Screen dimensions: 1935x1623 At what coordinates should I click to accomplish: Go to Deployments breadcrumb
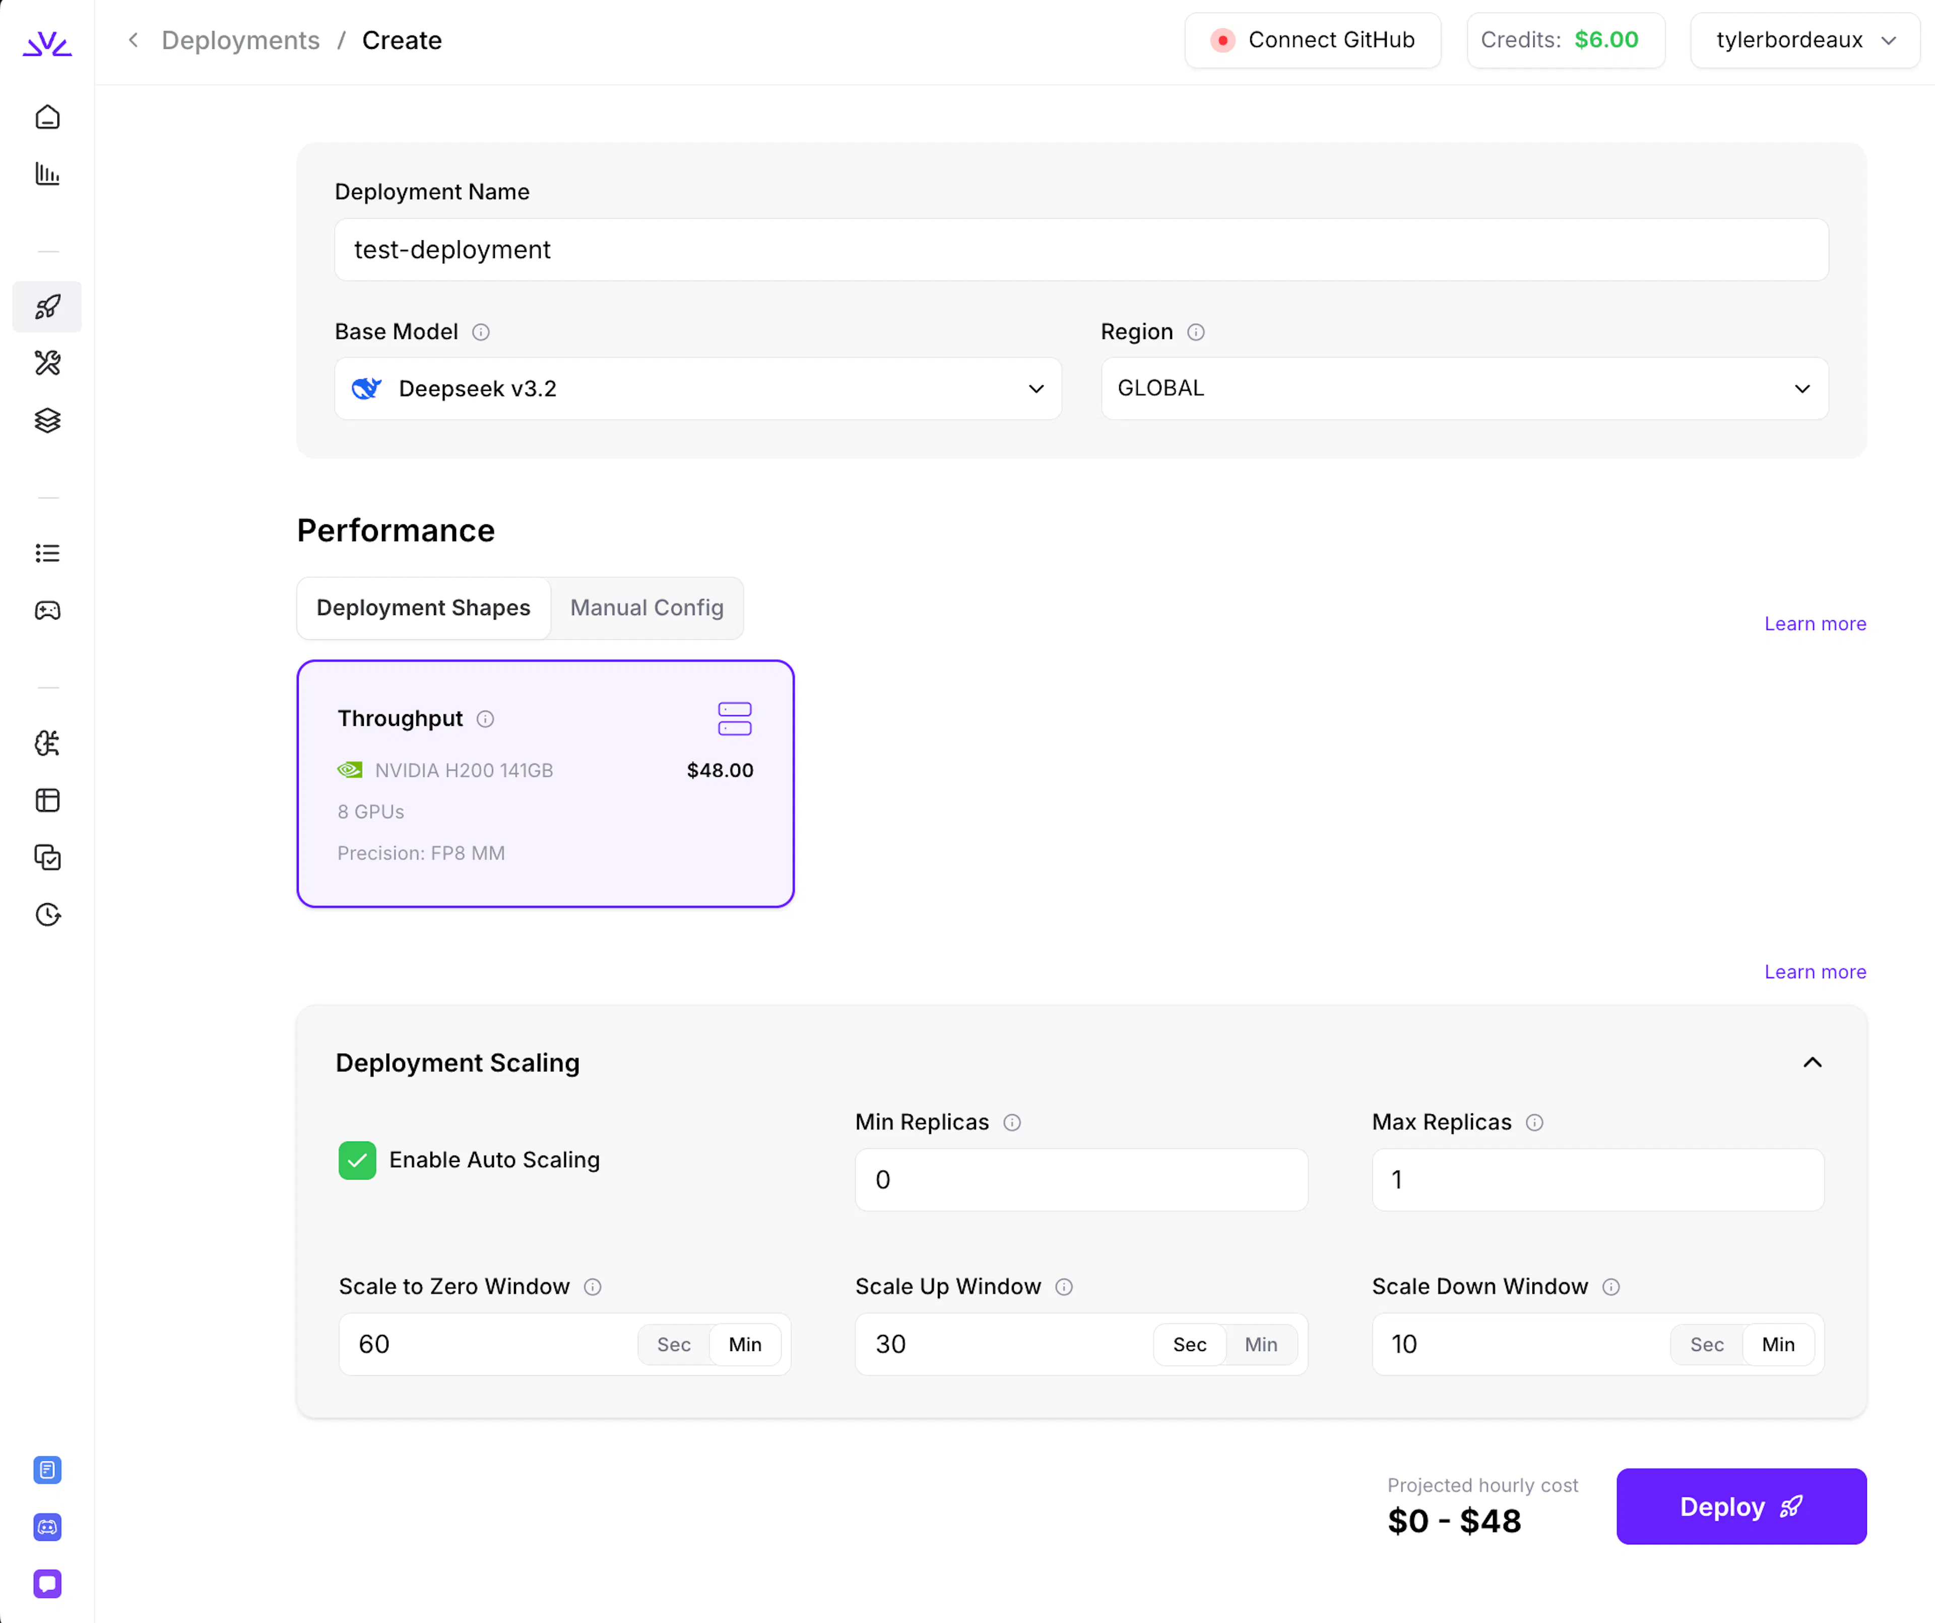pos(240,40)
